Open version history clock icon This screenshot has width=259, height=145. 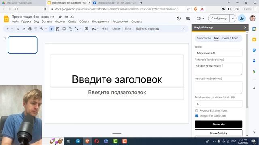click(x=179, y=18)
